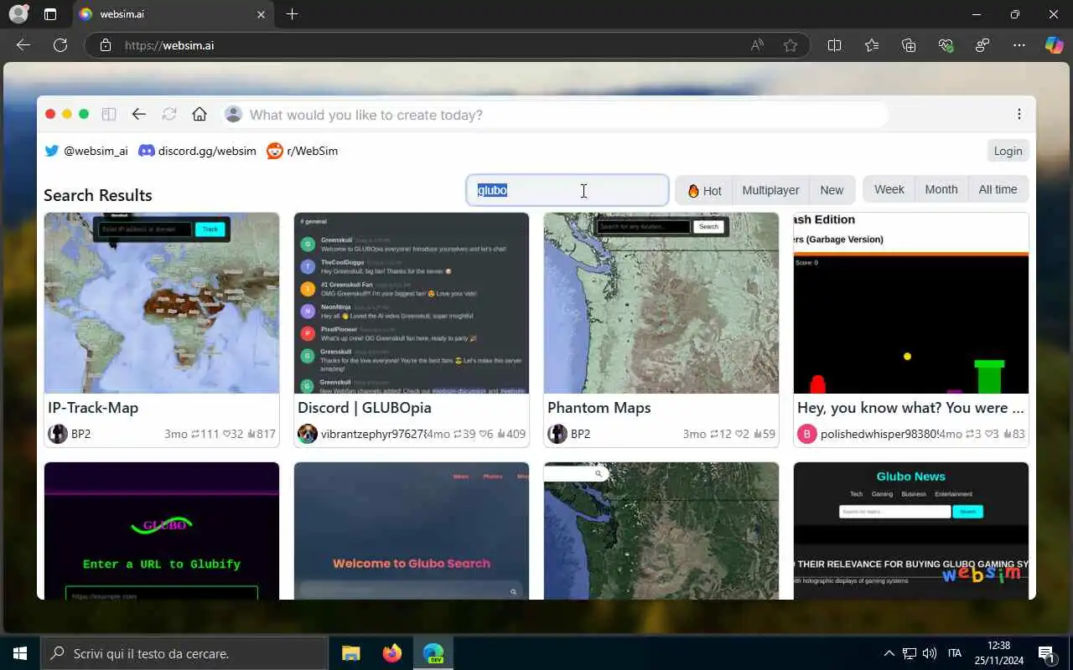Viewport: 1073px width, 670px height.
Task: Open Glubo News thumbnail
Action: [911, 531]
